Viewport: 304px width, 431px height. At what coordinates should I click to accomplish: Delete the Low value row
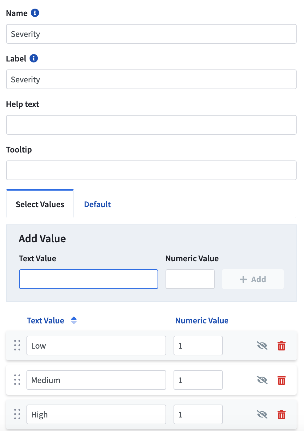(x=282, y=346)
